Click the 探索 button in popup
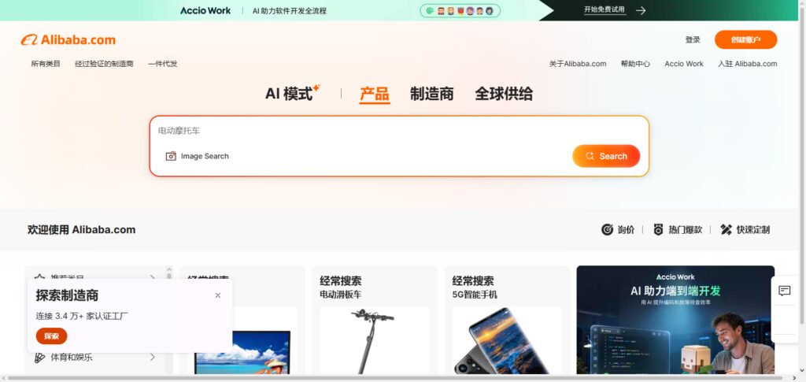Viewport: 806px width, 382px height. click(x=51, y=336)
